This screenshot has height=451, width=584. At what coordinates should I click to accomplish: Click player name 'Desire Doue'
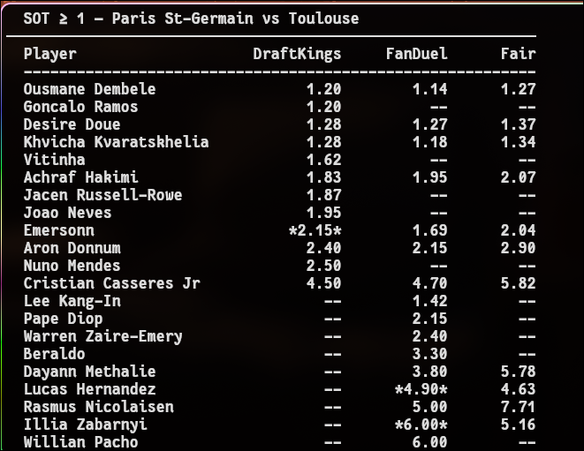pos(72,124)
